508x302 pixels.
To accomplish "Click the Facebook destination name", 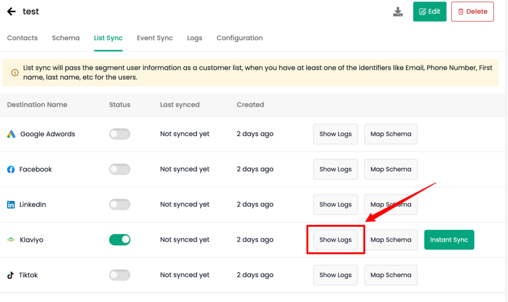I will pyautogui.click(x=36, y=169).
